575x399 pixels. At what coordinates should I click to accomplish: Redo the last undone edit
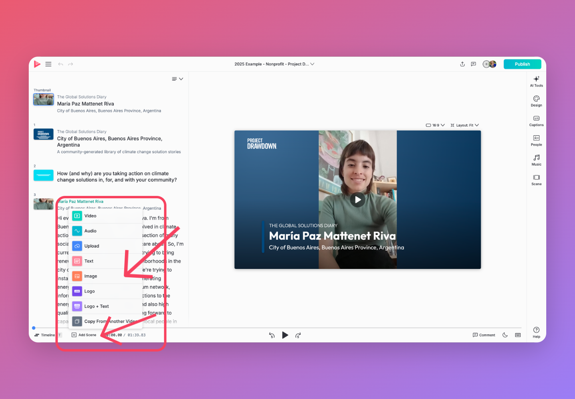(x=71, y=64)
